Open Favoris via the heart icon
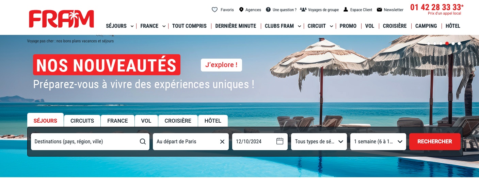This screenshot has width=479, height=184. (214, 9)
